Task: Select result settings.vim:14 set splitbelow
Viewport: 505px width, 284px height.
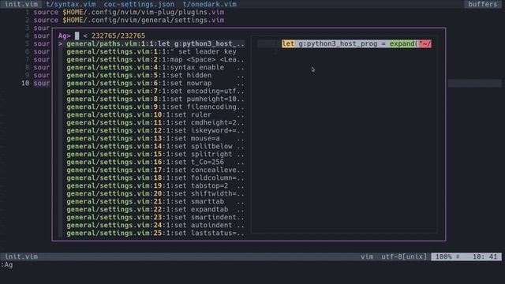Action: 155,146
